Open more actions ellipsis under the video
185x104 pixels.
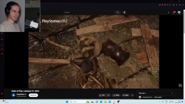[x=132, y=95]
